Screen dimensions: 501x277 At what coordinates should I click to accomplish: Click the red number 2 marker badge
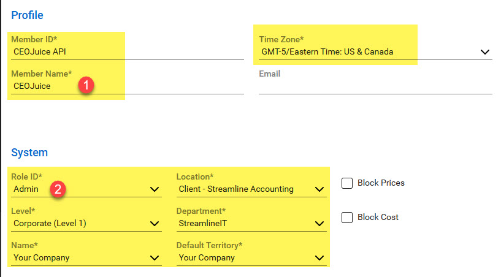pyautogui.click(x=58, y=189)
